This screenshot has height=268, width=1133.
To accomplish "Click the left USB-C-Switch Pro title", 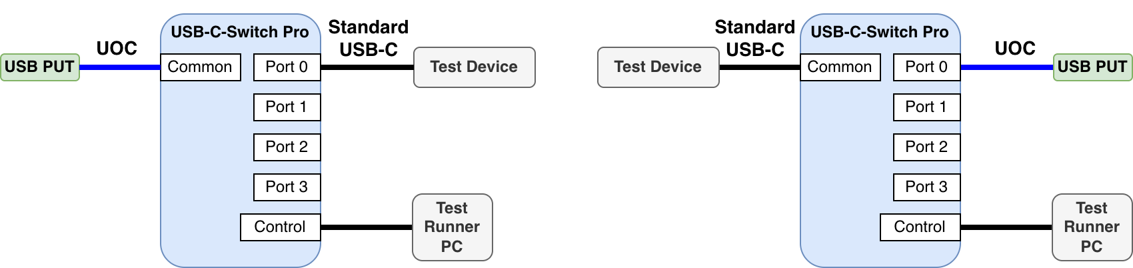I will 240,32.
